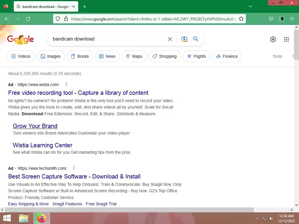
Task: Open the Free Snagit Trial link
Action: pos(101,204)
